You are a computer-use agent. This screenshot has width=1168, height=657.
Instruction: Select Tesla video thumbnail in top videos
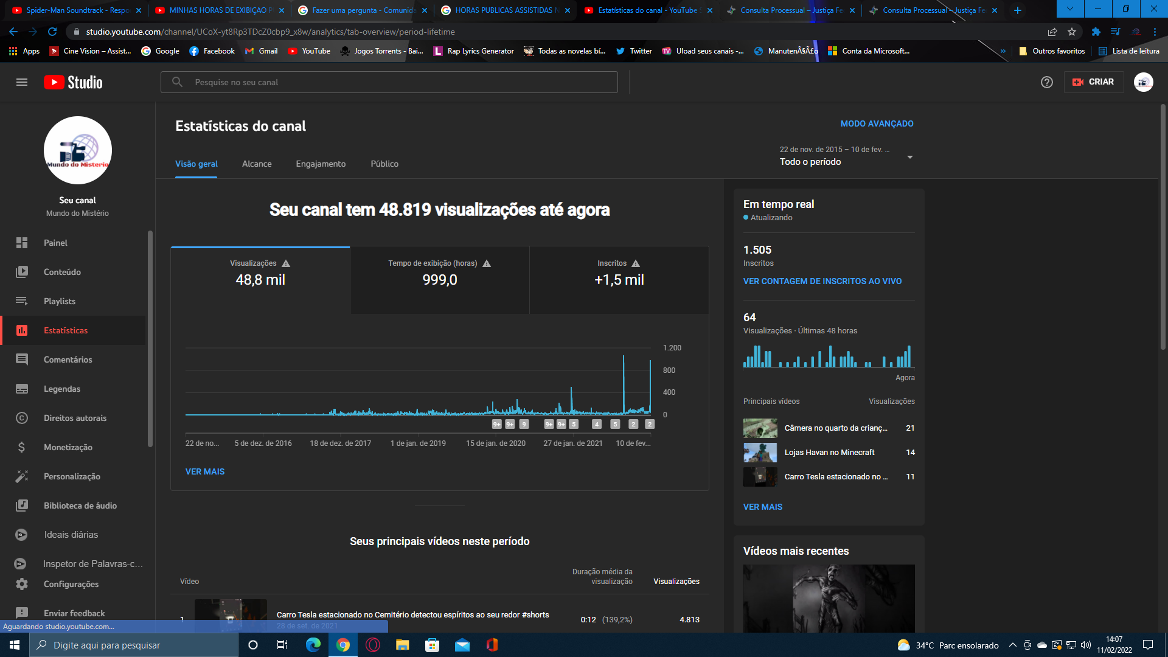coord(760,476)
